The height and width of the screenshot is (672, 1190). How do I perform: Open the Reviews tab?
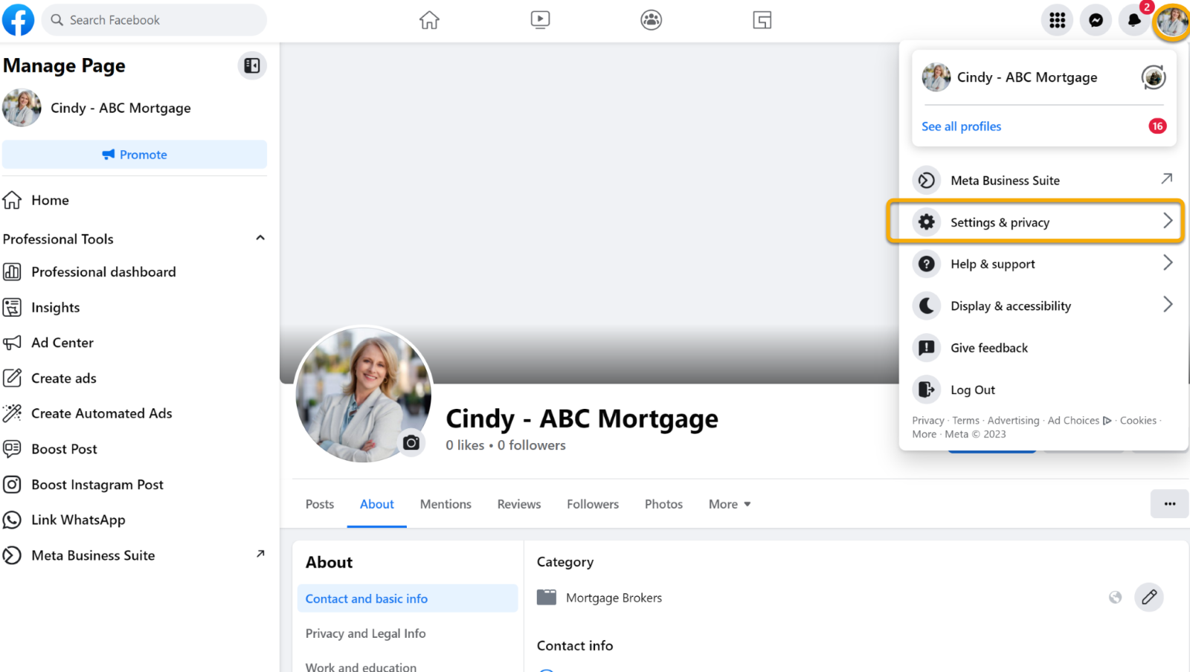click(x=519, y=504)
